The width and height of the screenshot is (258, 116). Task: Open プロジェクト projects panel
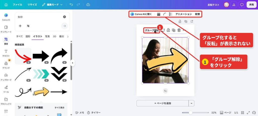tap(6, 101)
